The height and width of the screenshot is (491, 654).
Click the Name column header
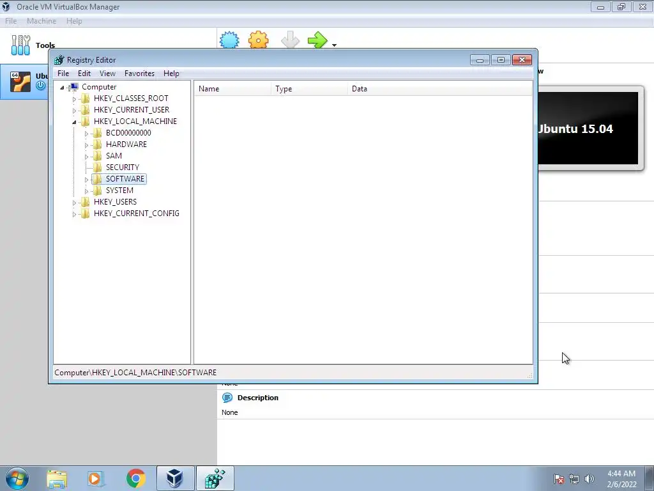[232, 88]
